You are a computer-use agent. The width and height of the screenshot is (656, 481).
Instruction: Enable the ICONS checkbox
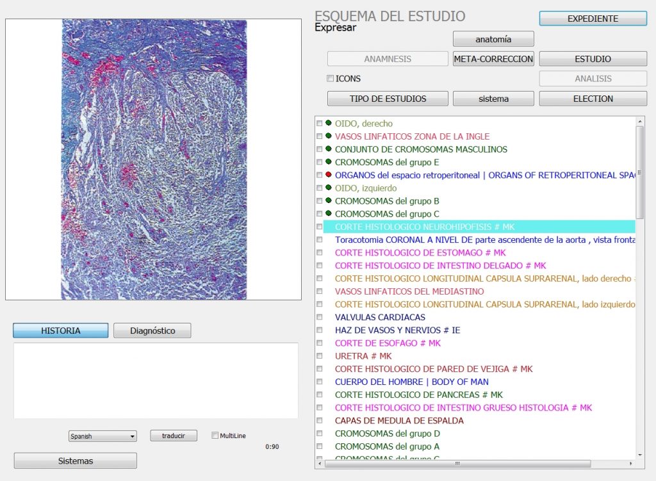(330, 79)
